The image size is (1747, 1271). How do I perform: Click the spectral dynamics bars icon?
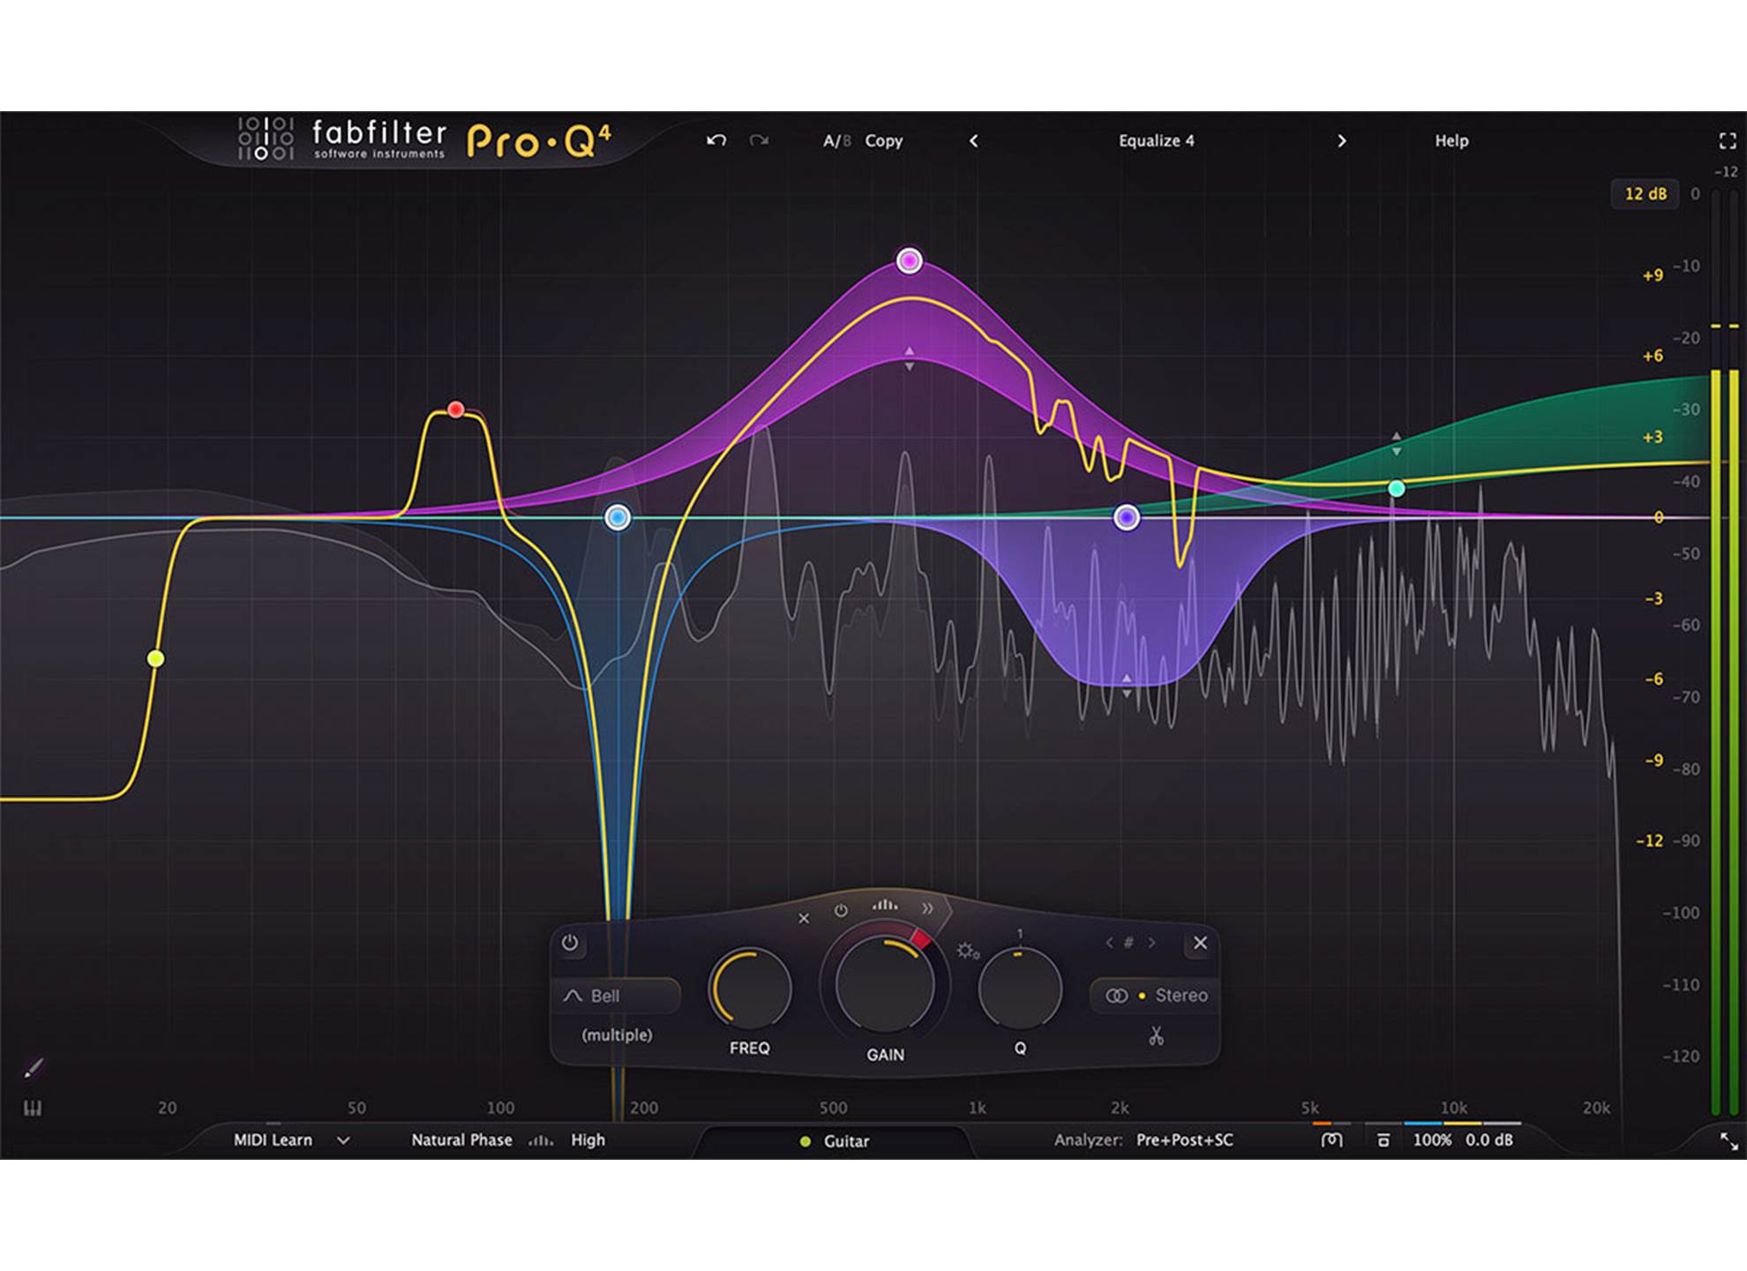tap(884, 905)
